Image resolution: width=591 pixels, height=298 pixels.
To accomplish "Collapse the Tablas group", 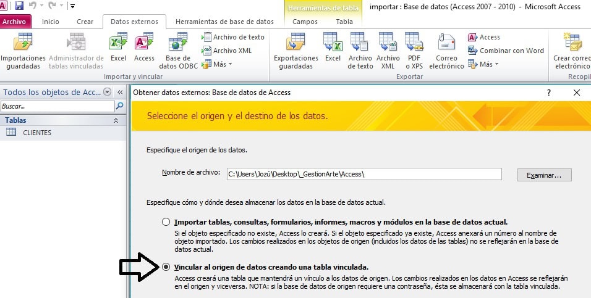I will point(116,121).
